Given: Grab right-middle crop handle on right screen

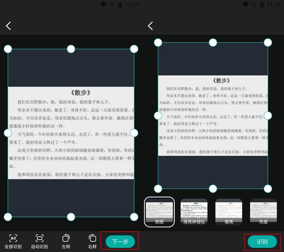Looking at the screenshot, I should click(268, 116).
